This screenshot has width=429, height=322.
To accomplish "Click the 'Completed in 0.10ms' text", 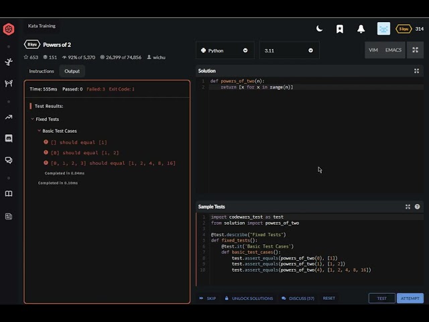I will point(58,183).
